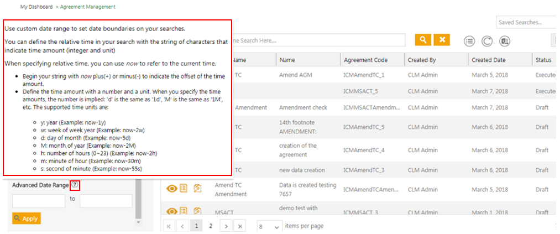This screenshot has width=560, height=234.
Task: Click the filter panel scrollbar down arrow
Action: click(139, 222)
